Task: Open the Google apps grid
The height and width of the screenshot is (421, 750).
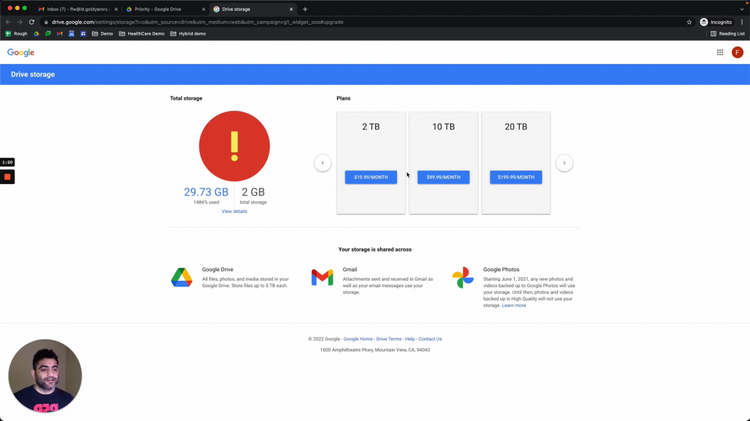Action: tap(720, 52)
